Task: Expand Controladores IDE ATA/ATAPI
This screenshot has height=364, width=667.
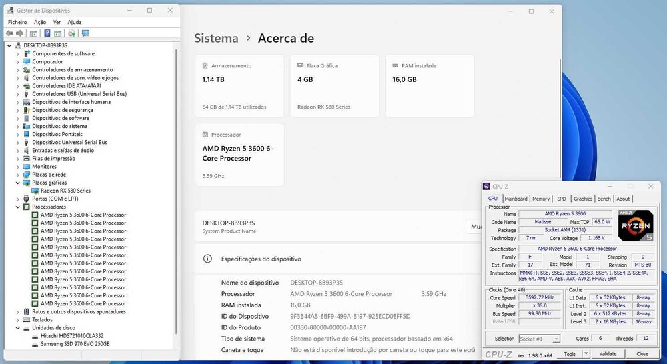Action: click(17, 86)
